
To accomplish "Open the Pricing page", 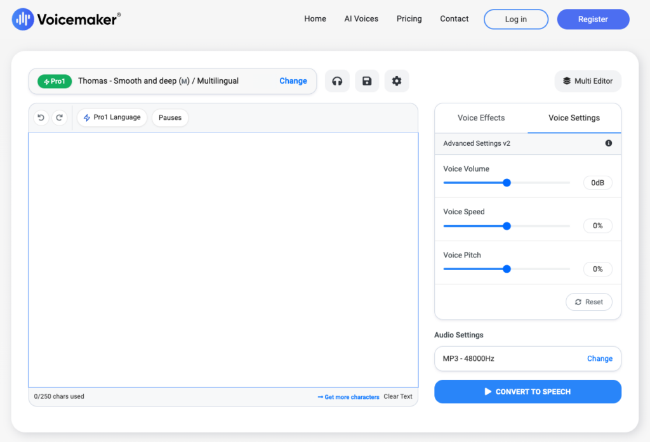I will [x=409, y=19].
